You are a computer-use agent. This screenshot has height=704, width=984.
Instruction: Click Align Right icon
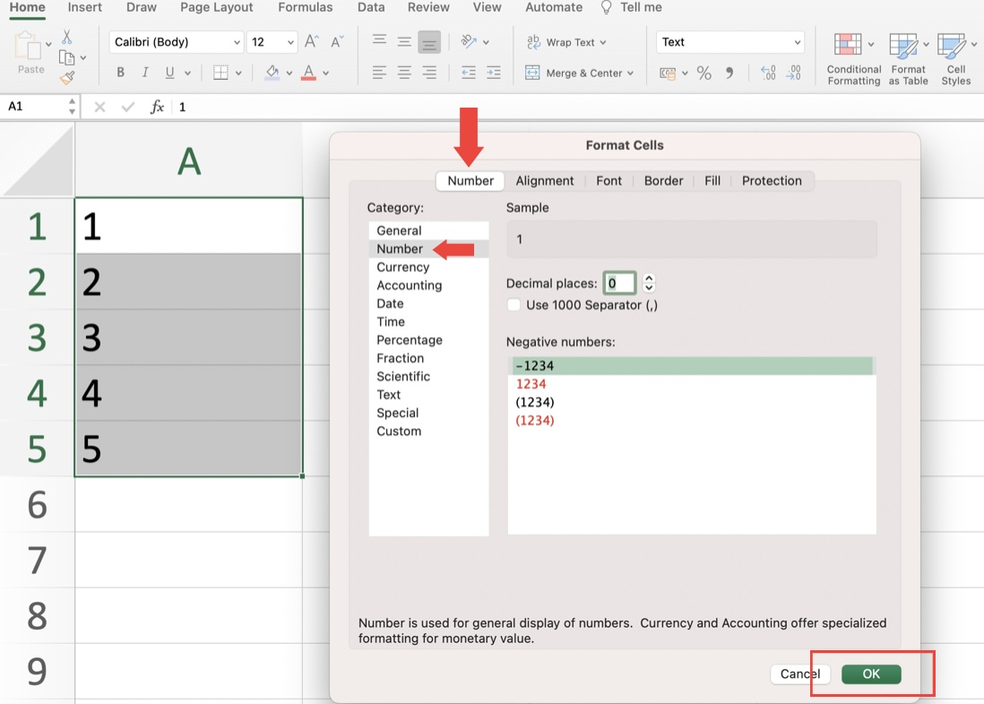(x=429, y=73)
